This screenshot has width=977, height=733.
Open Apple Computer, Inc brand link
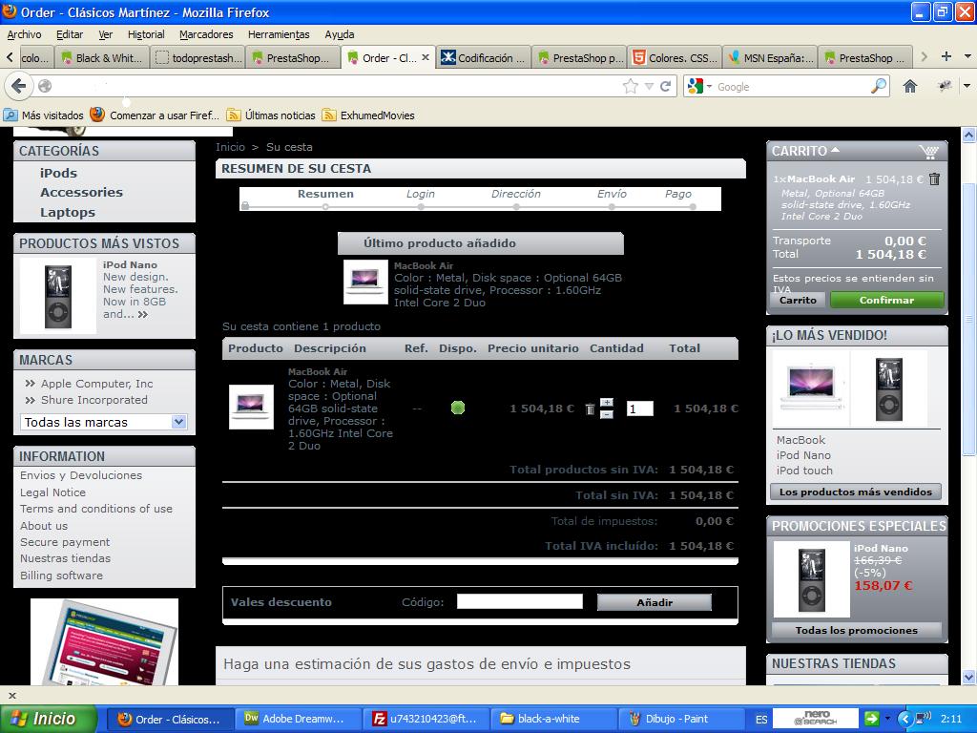tap(96, 384)
